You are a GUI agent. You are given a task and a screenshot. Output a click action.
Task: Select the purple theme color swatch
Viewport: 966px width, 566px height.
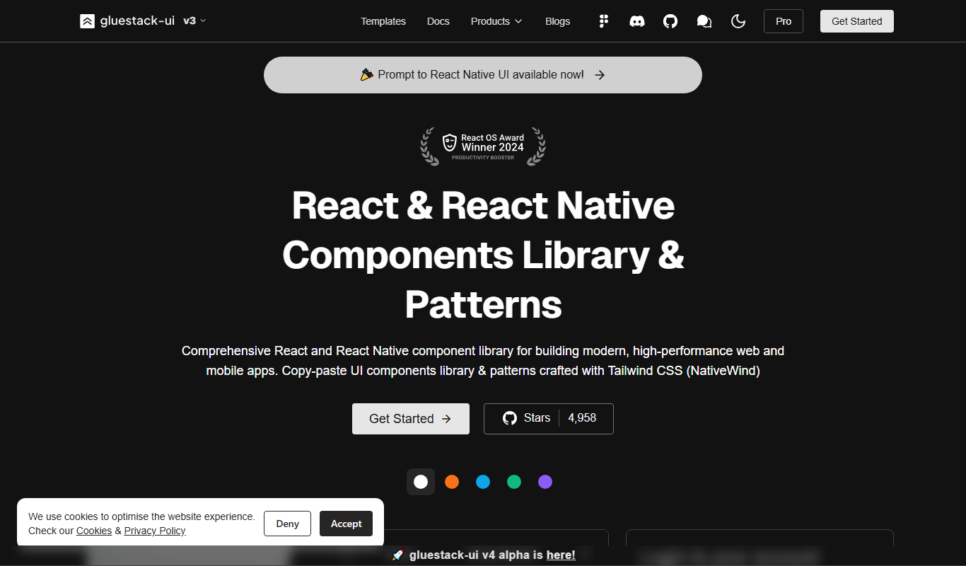[545, 482]
